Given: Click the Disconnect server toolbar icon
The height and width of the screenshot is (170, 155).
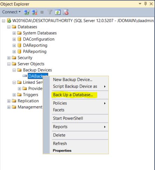Looking at the screenshot, I should [34, 12].
